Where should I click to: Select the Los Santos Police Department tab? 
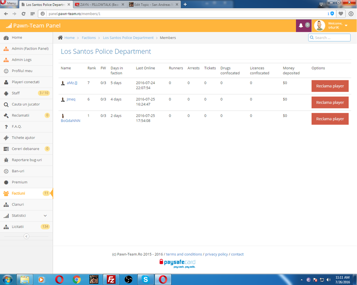[x=46, y=5]
